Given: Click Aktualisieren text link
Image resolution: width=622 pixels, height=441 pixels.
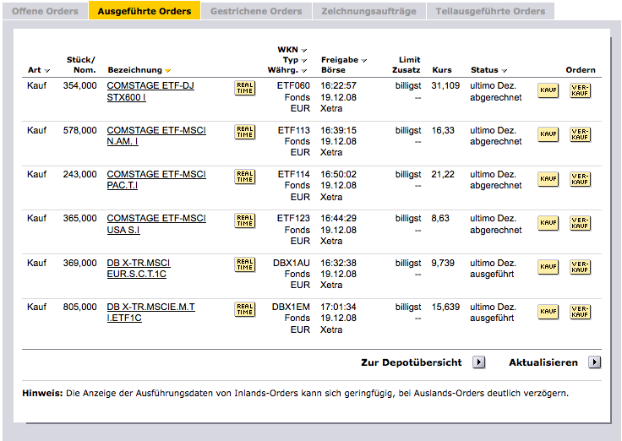Looking at the screenshot, I should (543, 362).
